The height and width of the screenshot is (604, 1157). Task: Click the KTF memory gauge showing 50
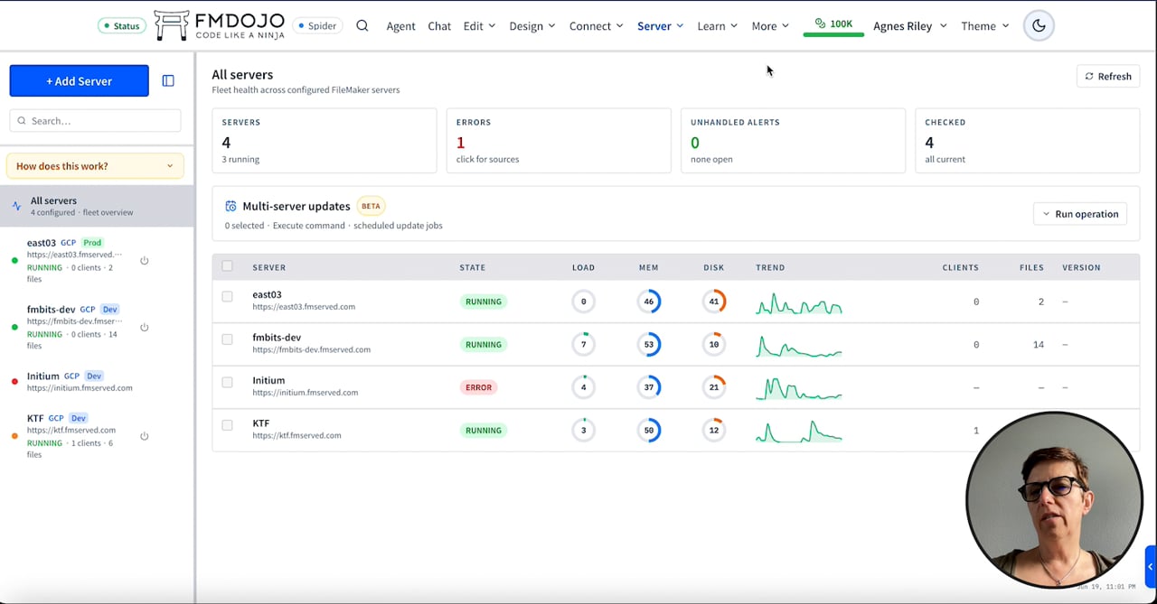click(x=649, y=430)
